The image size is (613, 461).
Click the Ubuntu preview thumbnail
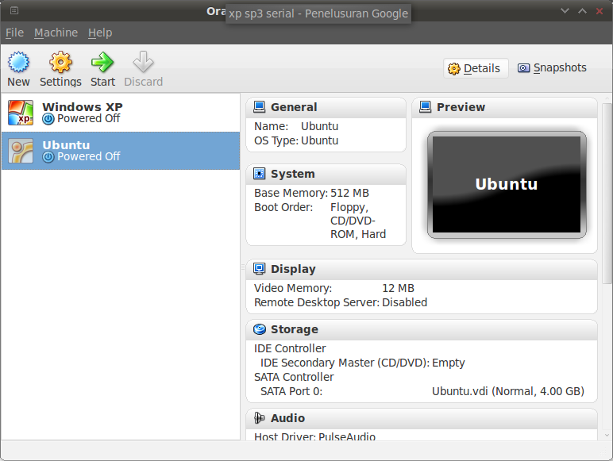pyautogui.click(x=507, y=184)
